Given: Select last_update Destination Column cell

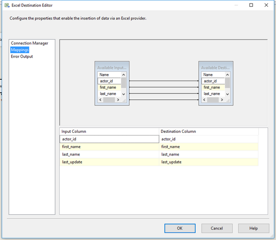Looking at the screenshot, I should coord(209,162).
